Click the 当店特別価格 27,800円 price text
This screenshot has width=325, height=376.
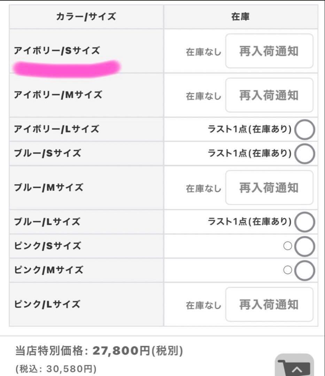[99, 351]
